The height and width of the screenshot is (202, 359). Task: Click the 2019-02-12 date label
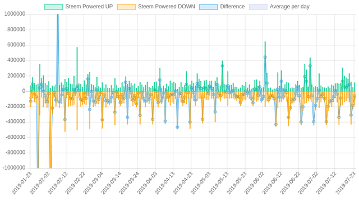coord(57,184)
